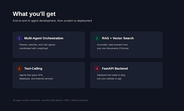Click the FastAPI Backend card title
The width and height of the screenshot is (184, 111).
pyautogui.click(x=115, y=68)
